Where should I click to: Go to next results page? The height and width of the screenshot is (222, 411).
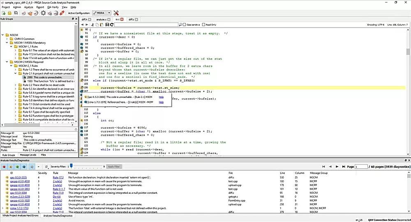pos(337,167)
